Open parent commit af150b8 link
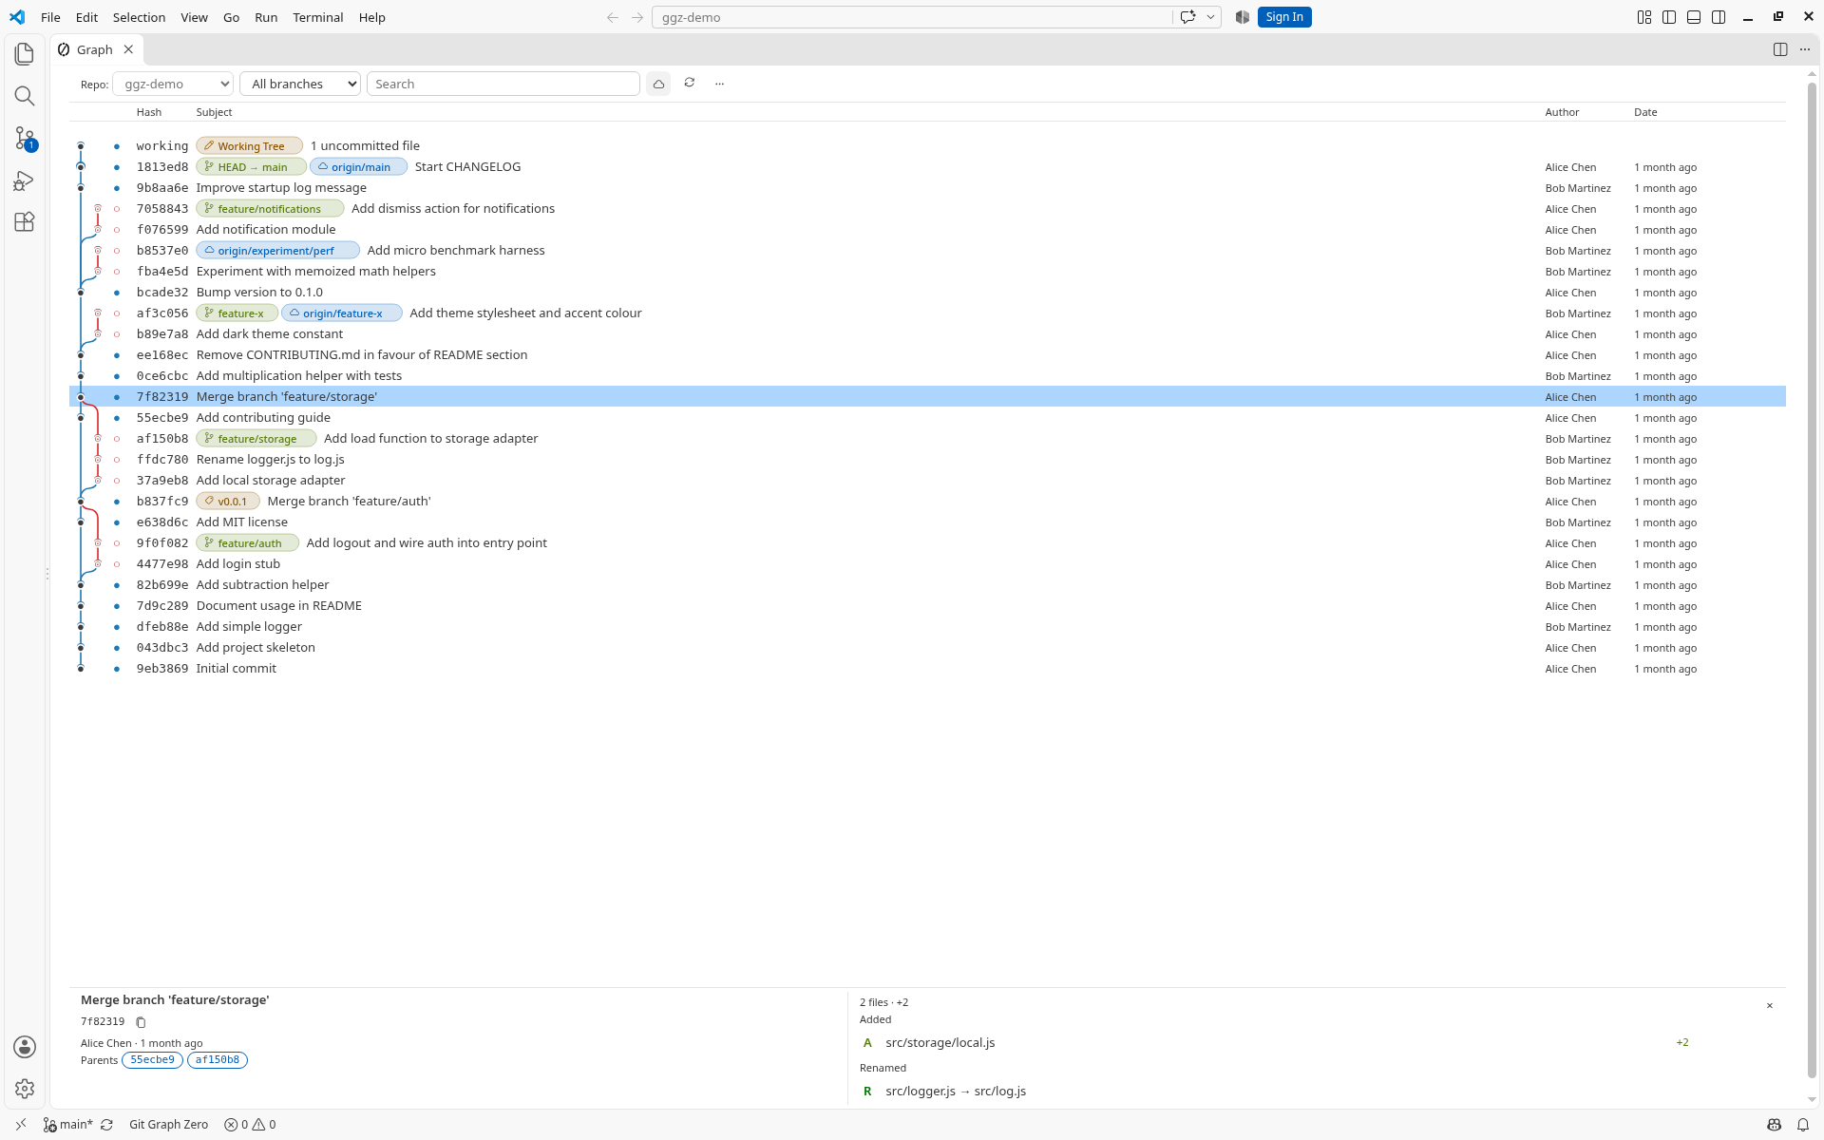Screen dimensions: 1824x1140 click(218, 1060)
